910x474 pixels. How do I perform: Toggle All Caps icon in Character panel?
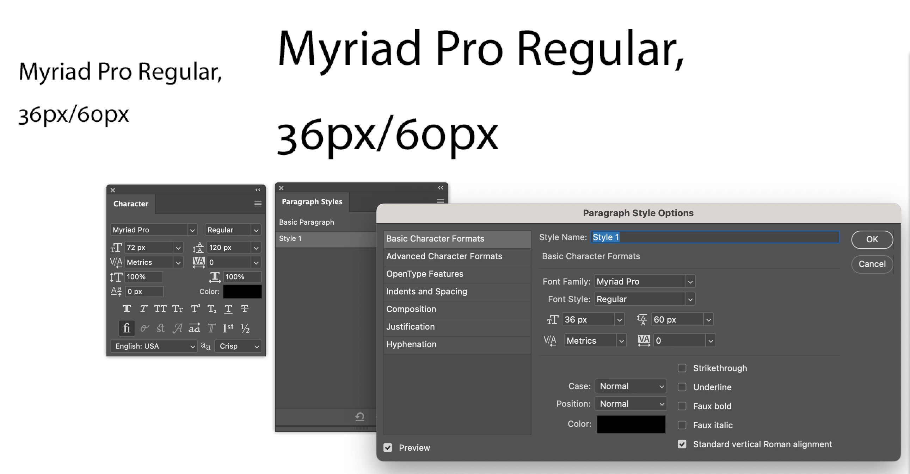pyautogui.click(x=160, y=309)
